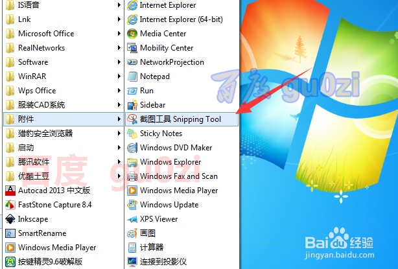The width and height of the screenshot is (398, 269).
Task: Expand Microsoft Office submenu arrow
Action: point(119,34)
